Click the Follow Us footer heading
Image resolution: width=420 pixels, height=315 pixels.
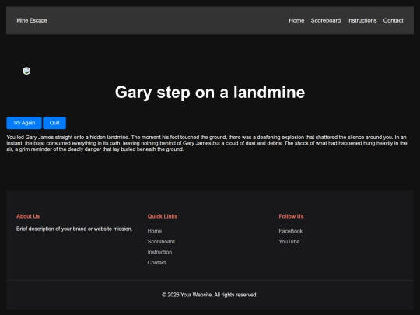pos(291,216)
